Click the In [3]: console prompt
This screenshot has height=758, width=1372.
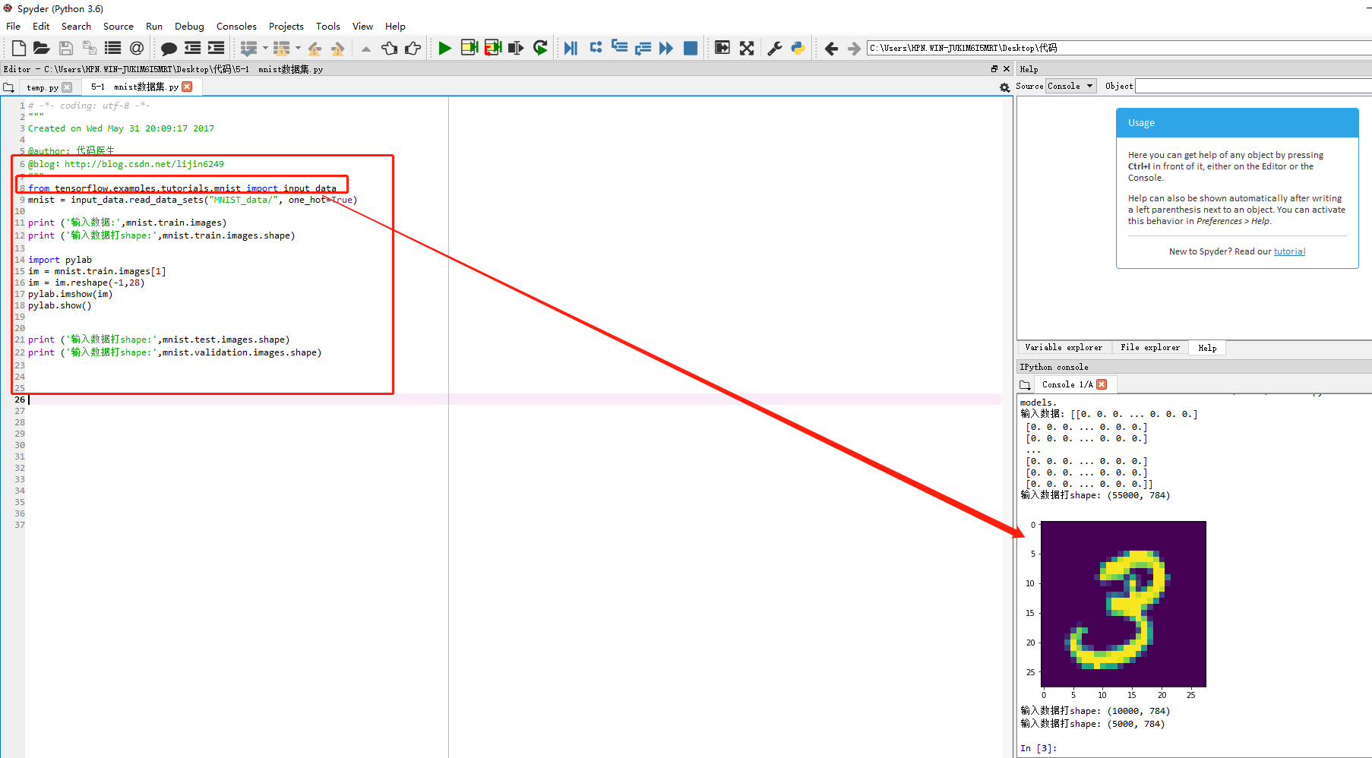pos(1038,748)
